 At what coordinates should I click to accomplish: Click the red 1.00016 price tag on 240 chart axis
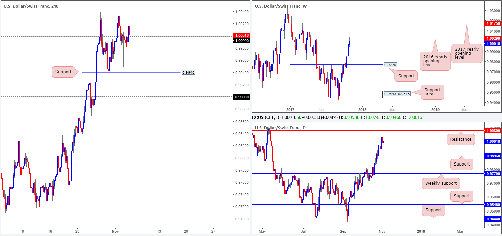pos(241,35)
